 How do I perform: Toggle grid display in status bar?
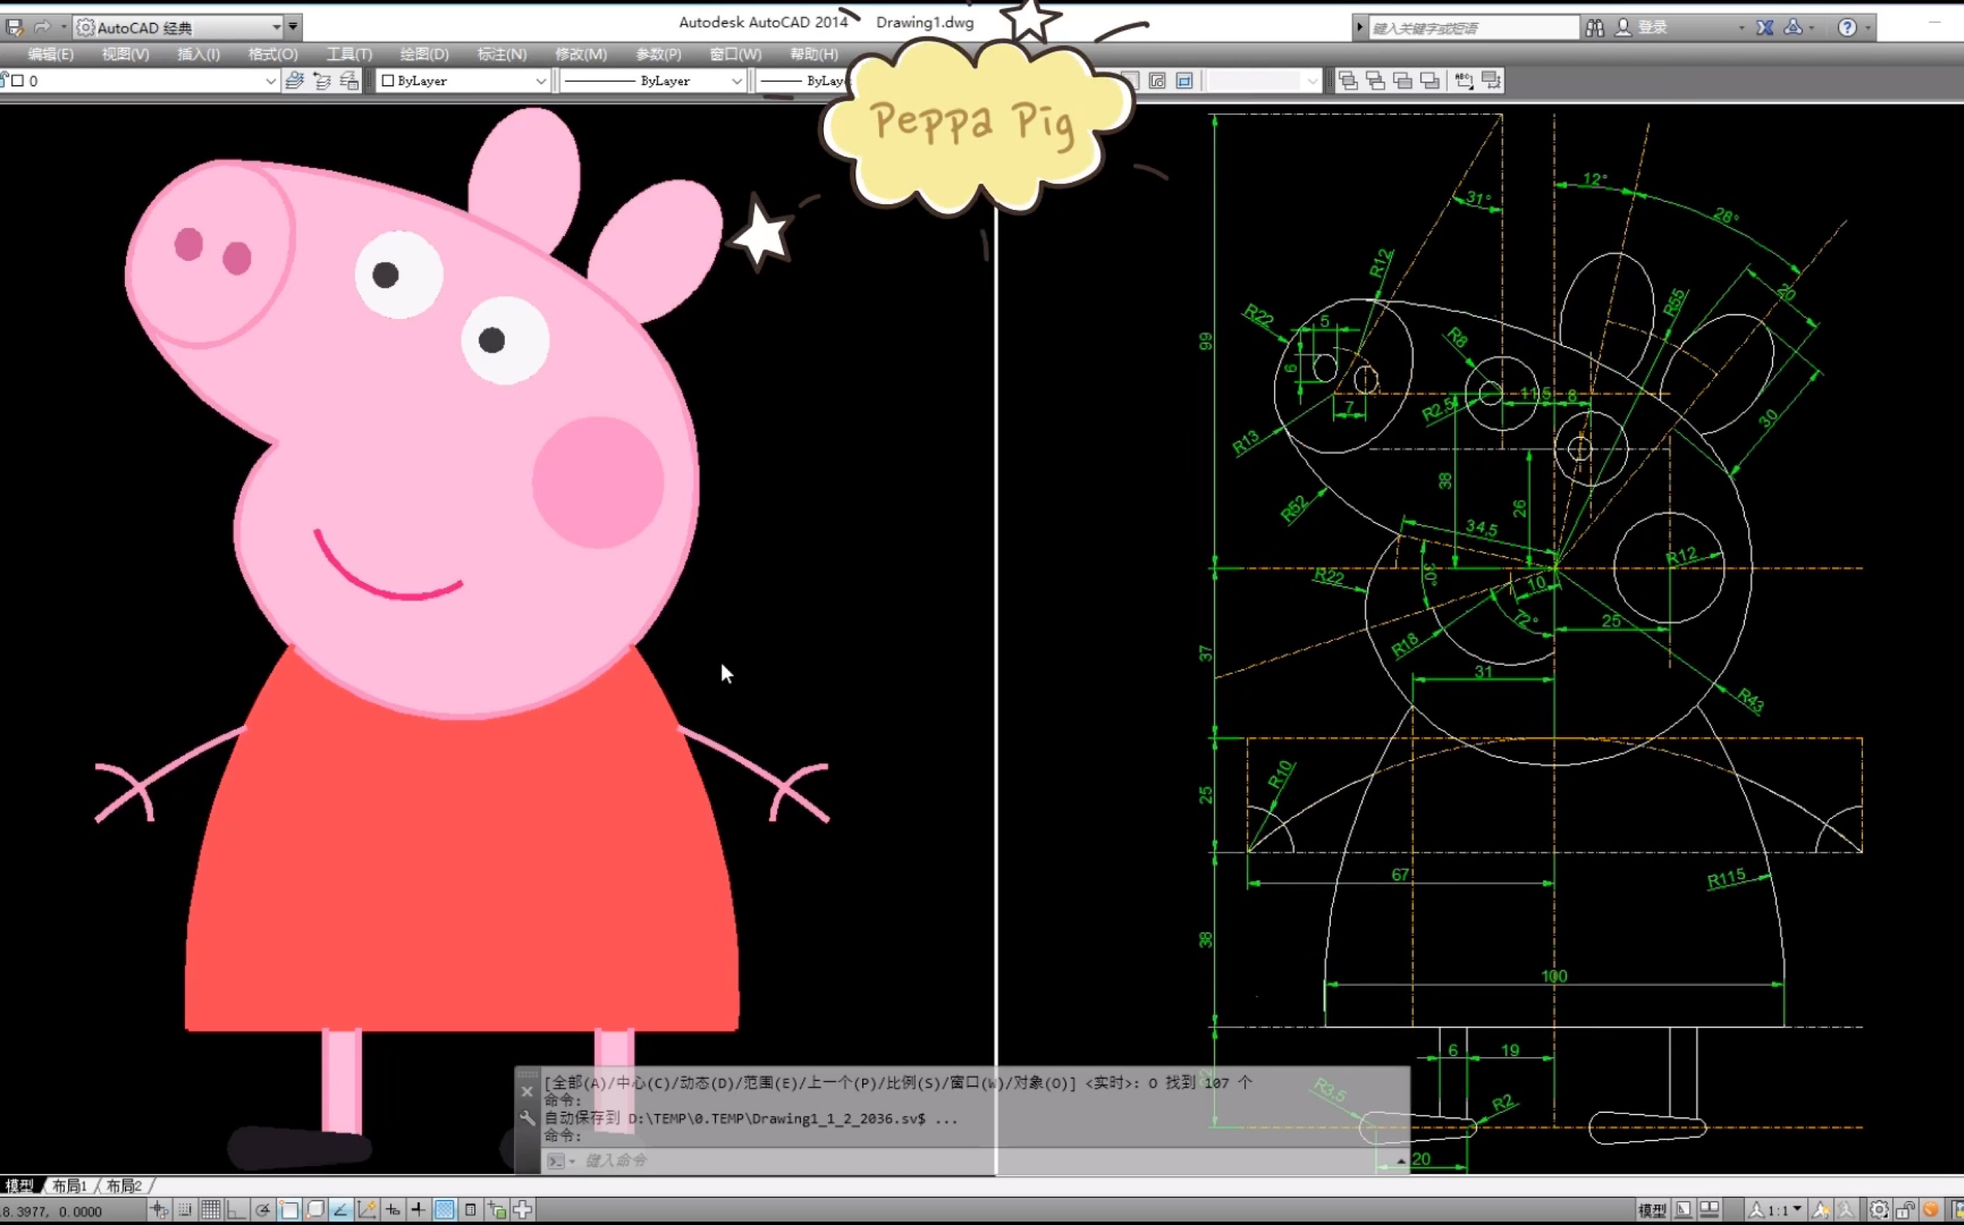pos(211,1209)
